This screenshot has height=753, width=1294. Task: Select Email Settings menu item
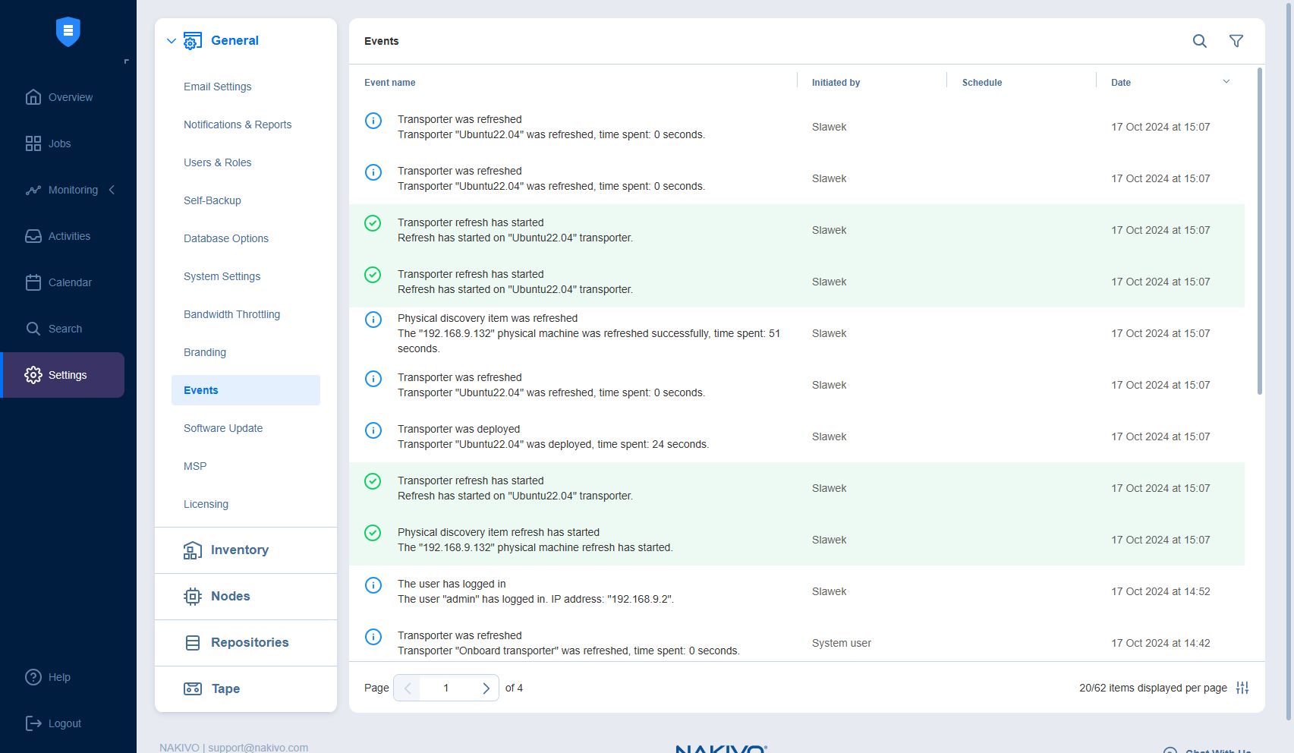pyautogui.click(x=217, y=87)
